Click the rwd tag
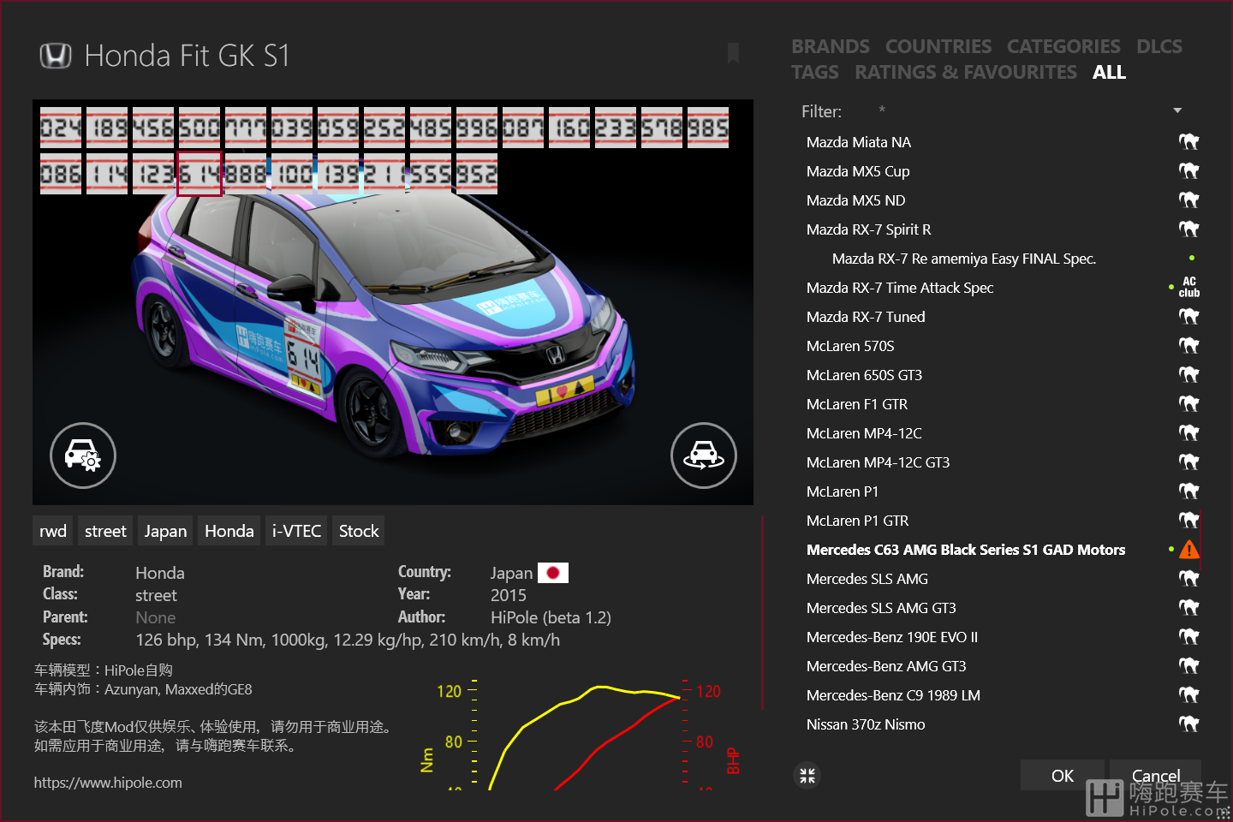The width and height of the screenshot is (1233, 822). click(53, 531)
